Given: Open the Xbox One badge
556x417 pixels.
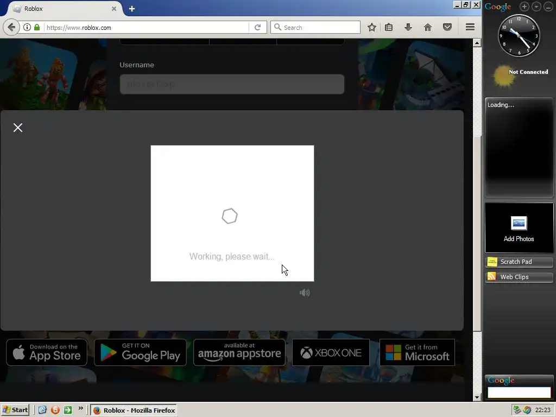Looking at the screenshot, I should click(331, 352).
